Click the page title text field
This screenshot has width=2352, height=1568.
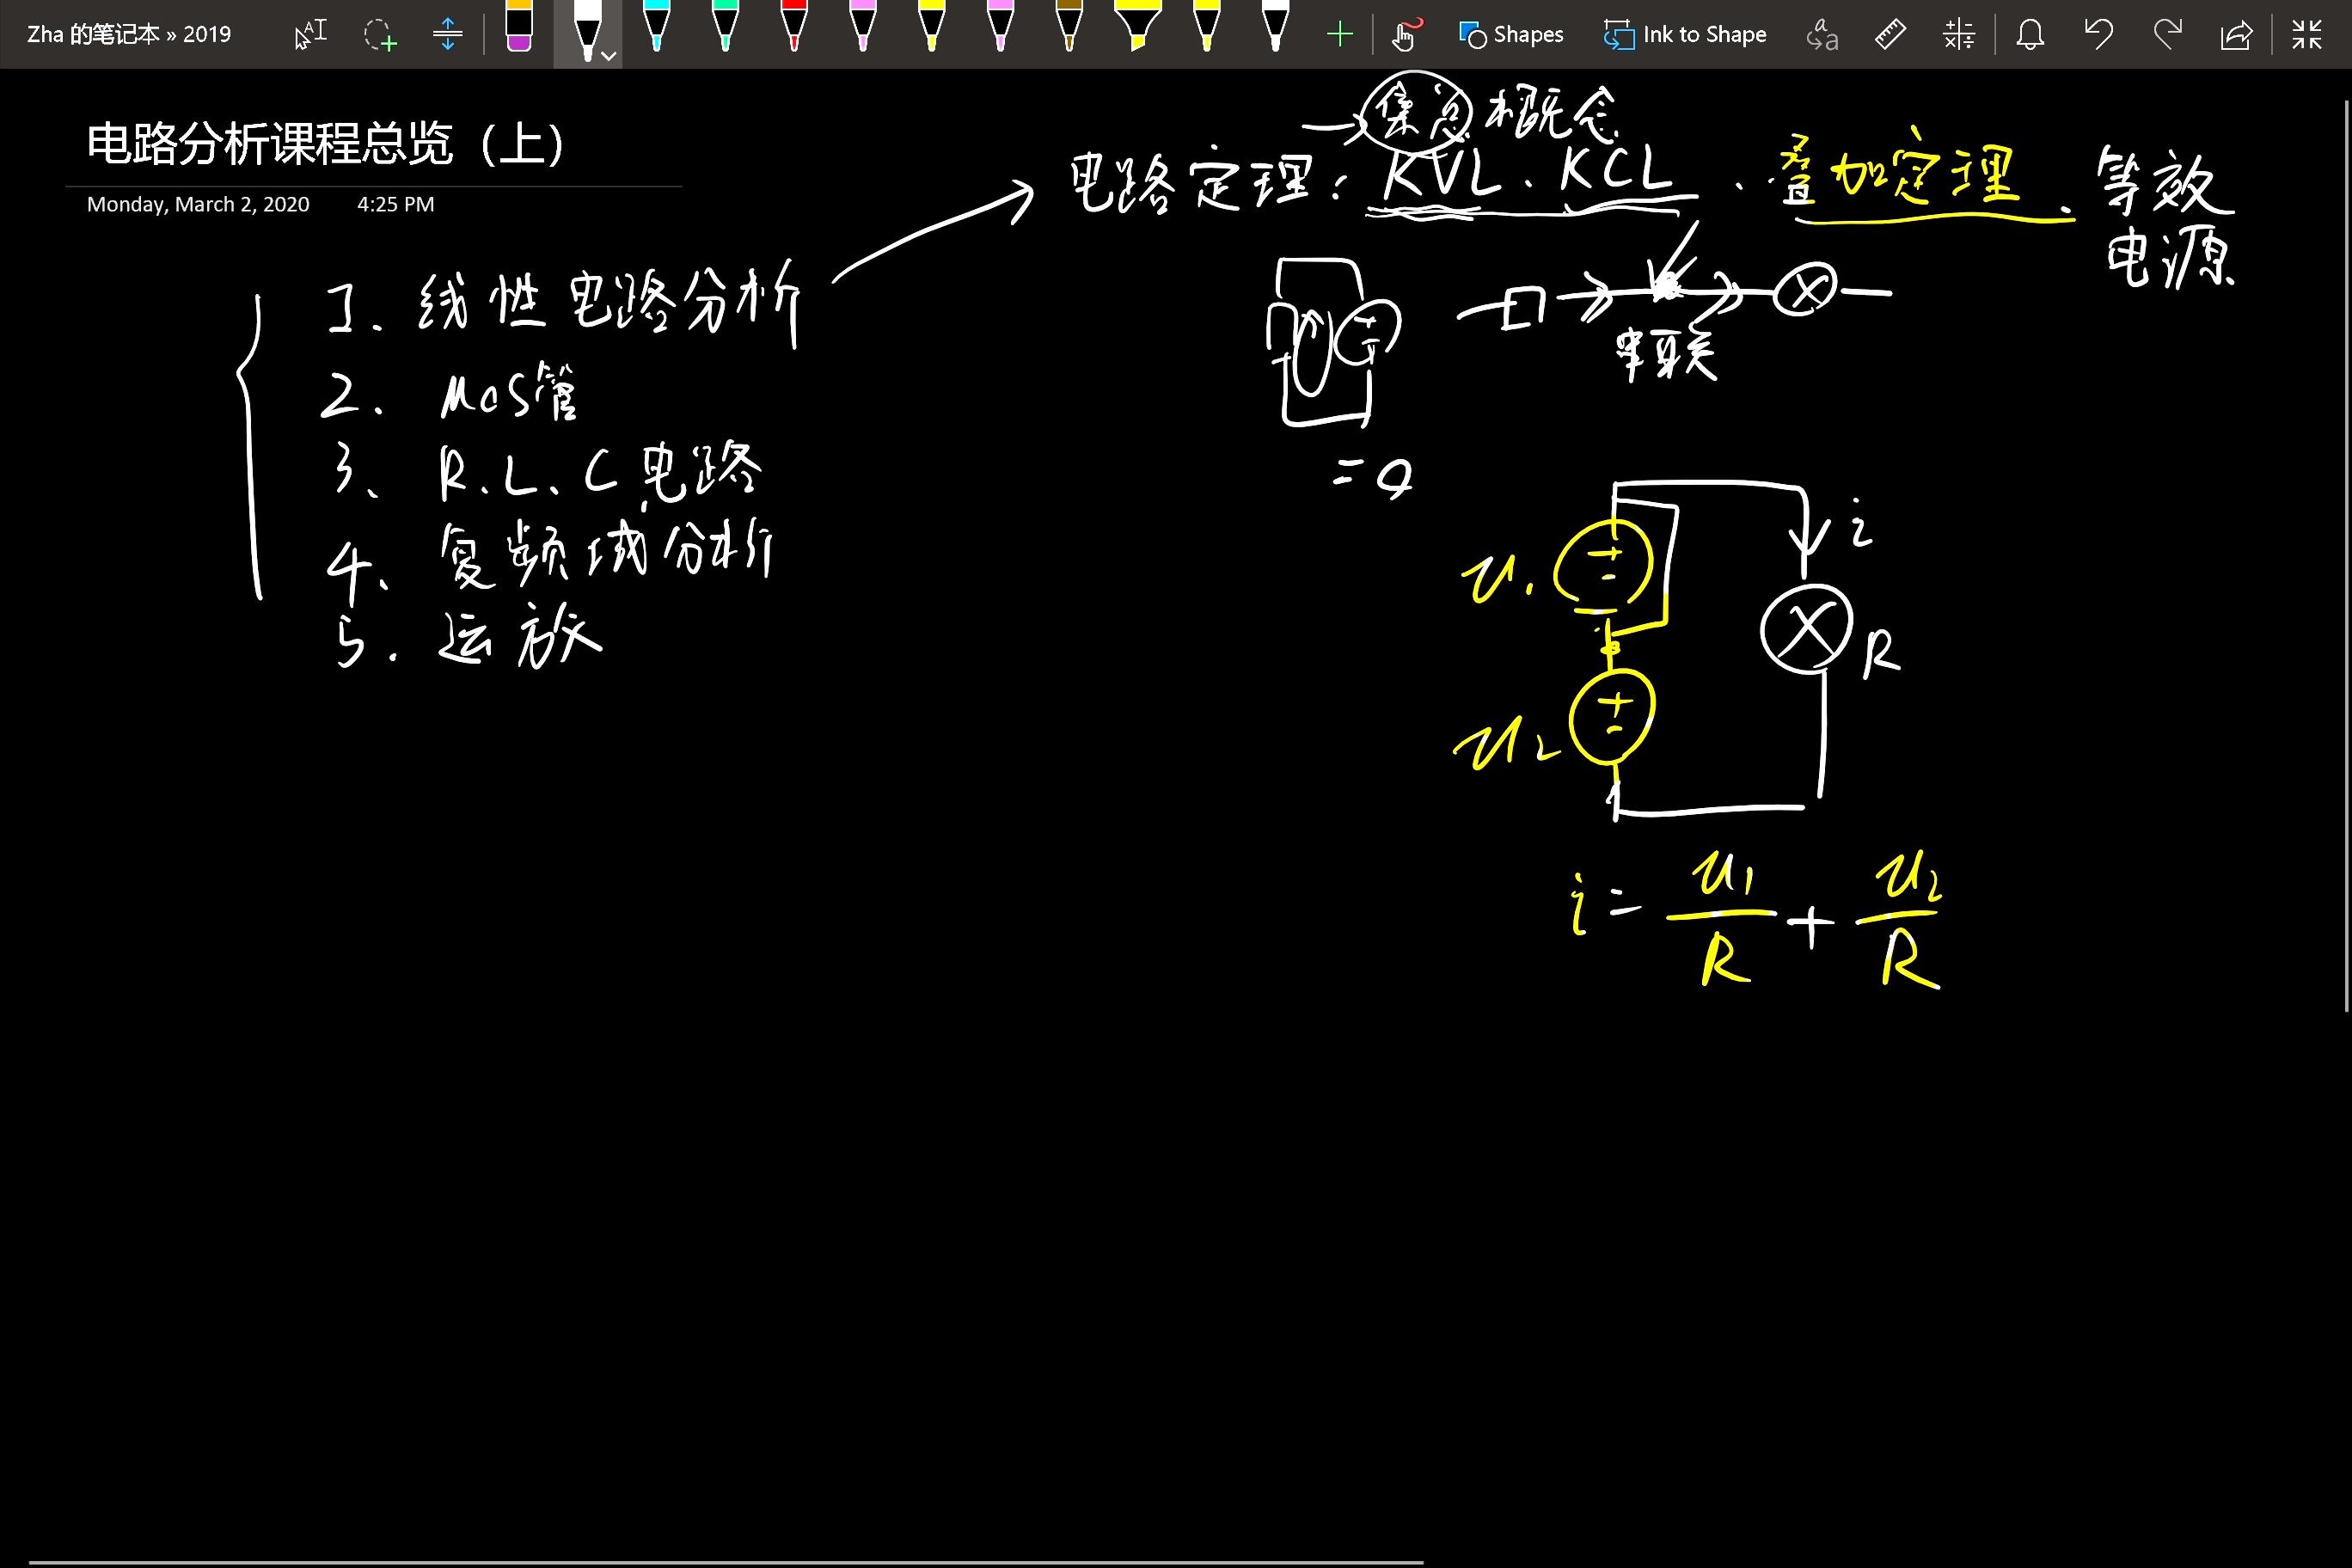tap(325, 143)
